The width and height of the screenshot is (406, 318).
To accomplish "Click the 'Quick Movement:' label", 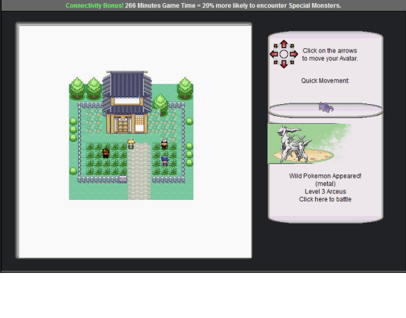I will 325,81.
